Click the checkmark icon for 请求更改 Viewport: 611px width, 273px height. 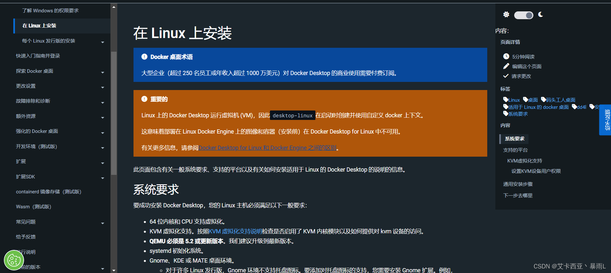506,76
